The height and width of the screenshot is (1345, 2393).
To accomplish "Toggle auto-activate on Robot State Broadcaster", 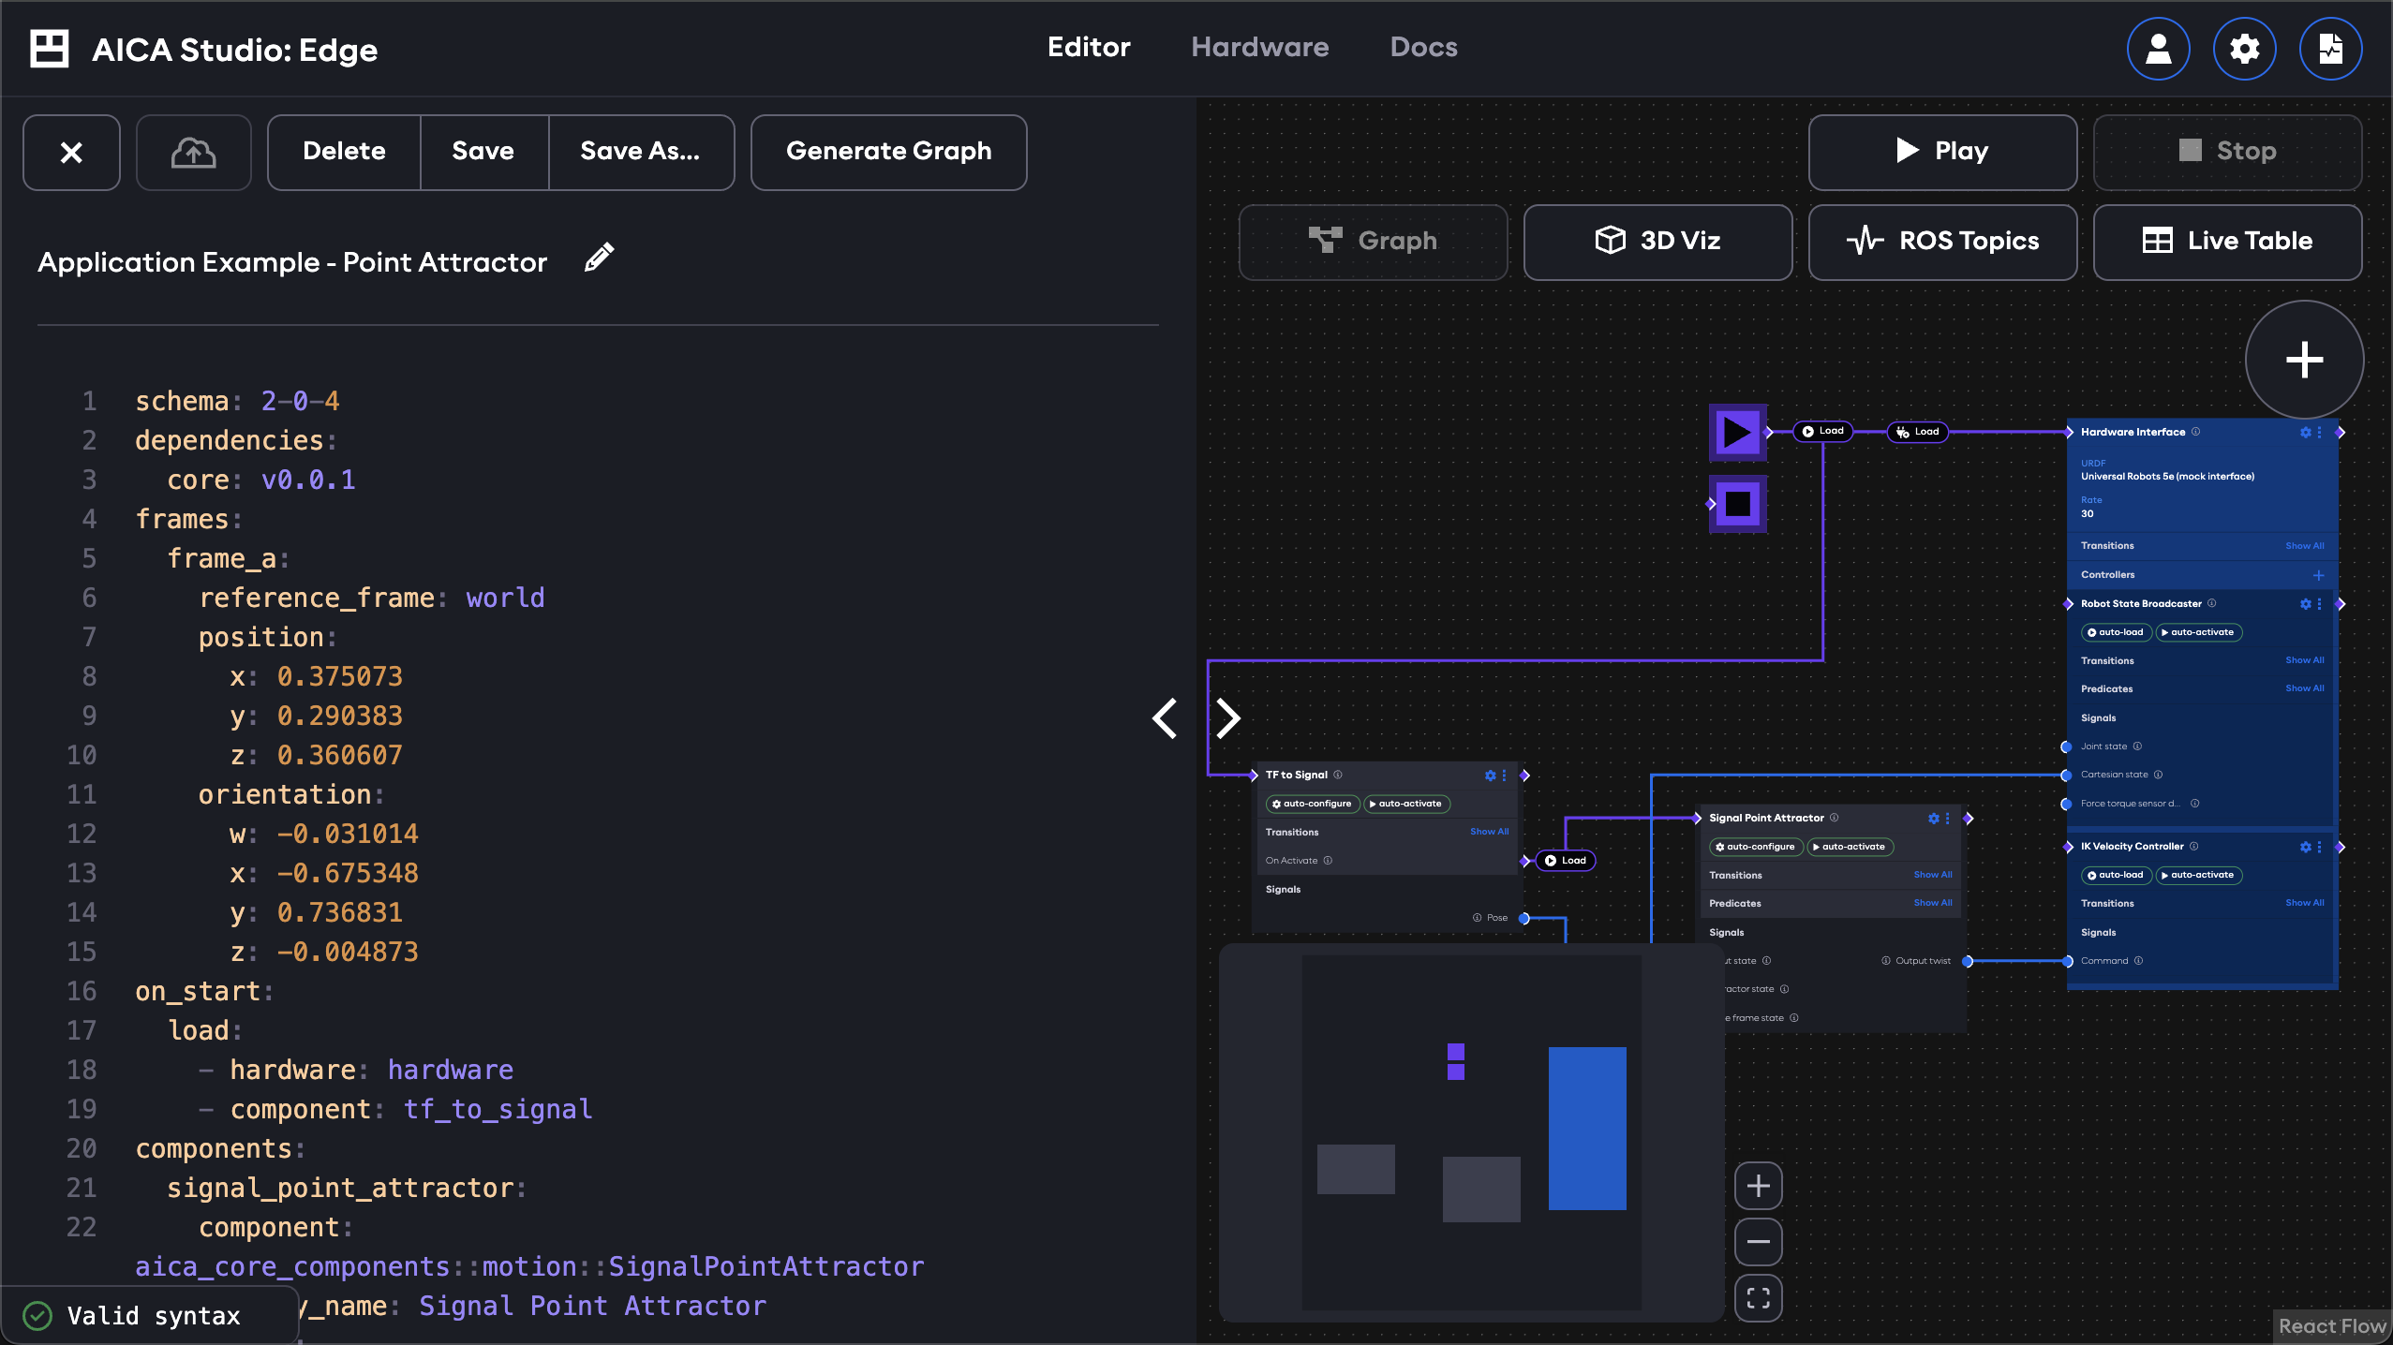I will (x=2198, y=632).
